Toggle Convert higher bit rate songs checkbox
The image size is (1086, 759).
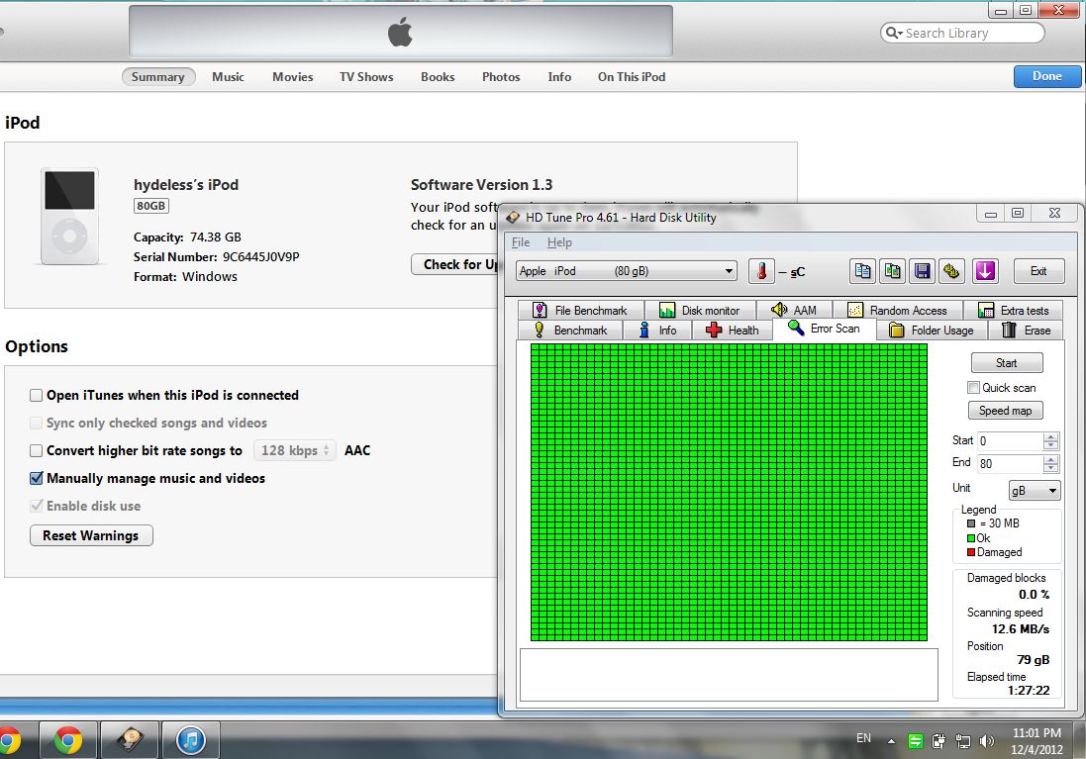point(36,451)
